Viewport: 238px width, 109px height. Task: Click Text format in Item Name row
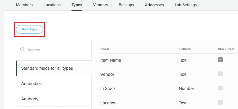pyautogui.click(x=182, y=60)
